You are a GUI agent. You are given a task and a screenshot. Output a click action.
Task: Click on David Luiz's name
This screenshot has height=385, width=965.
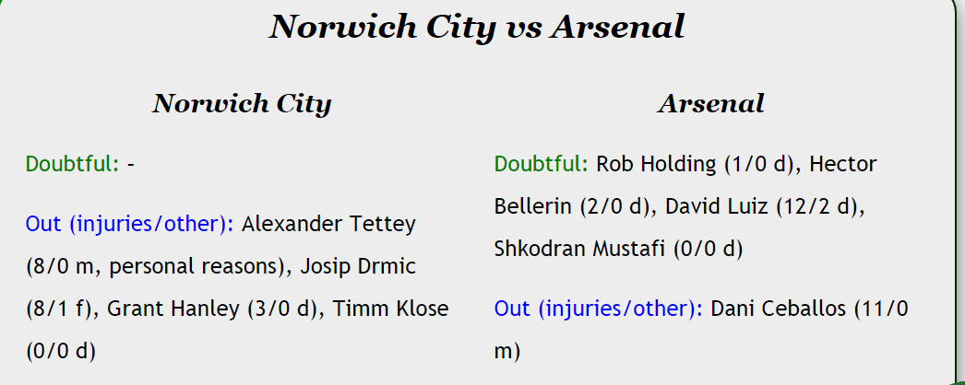pyautogui.click(x=711, y=206)
